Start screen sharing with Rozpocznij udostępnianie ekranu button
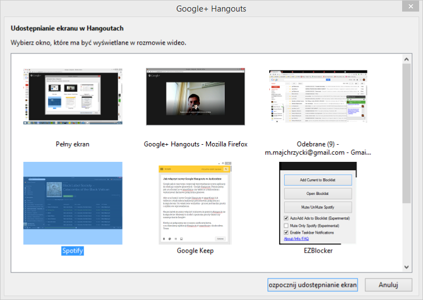423x300 pixels. pyautogui.click(x=313, y=285)
